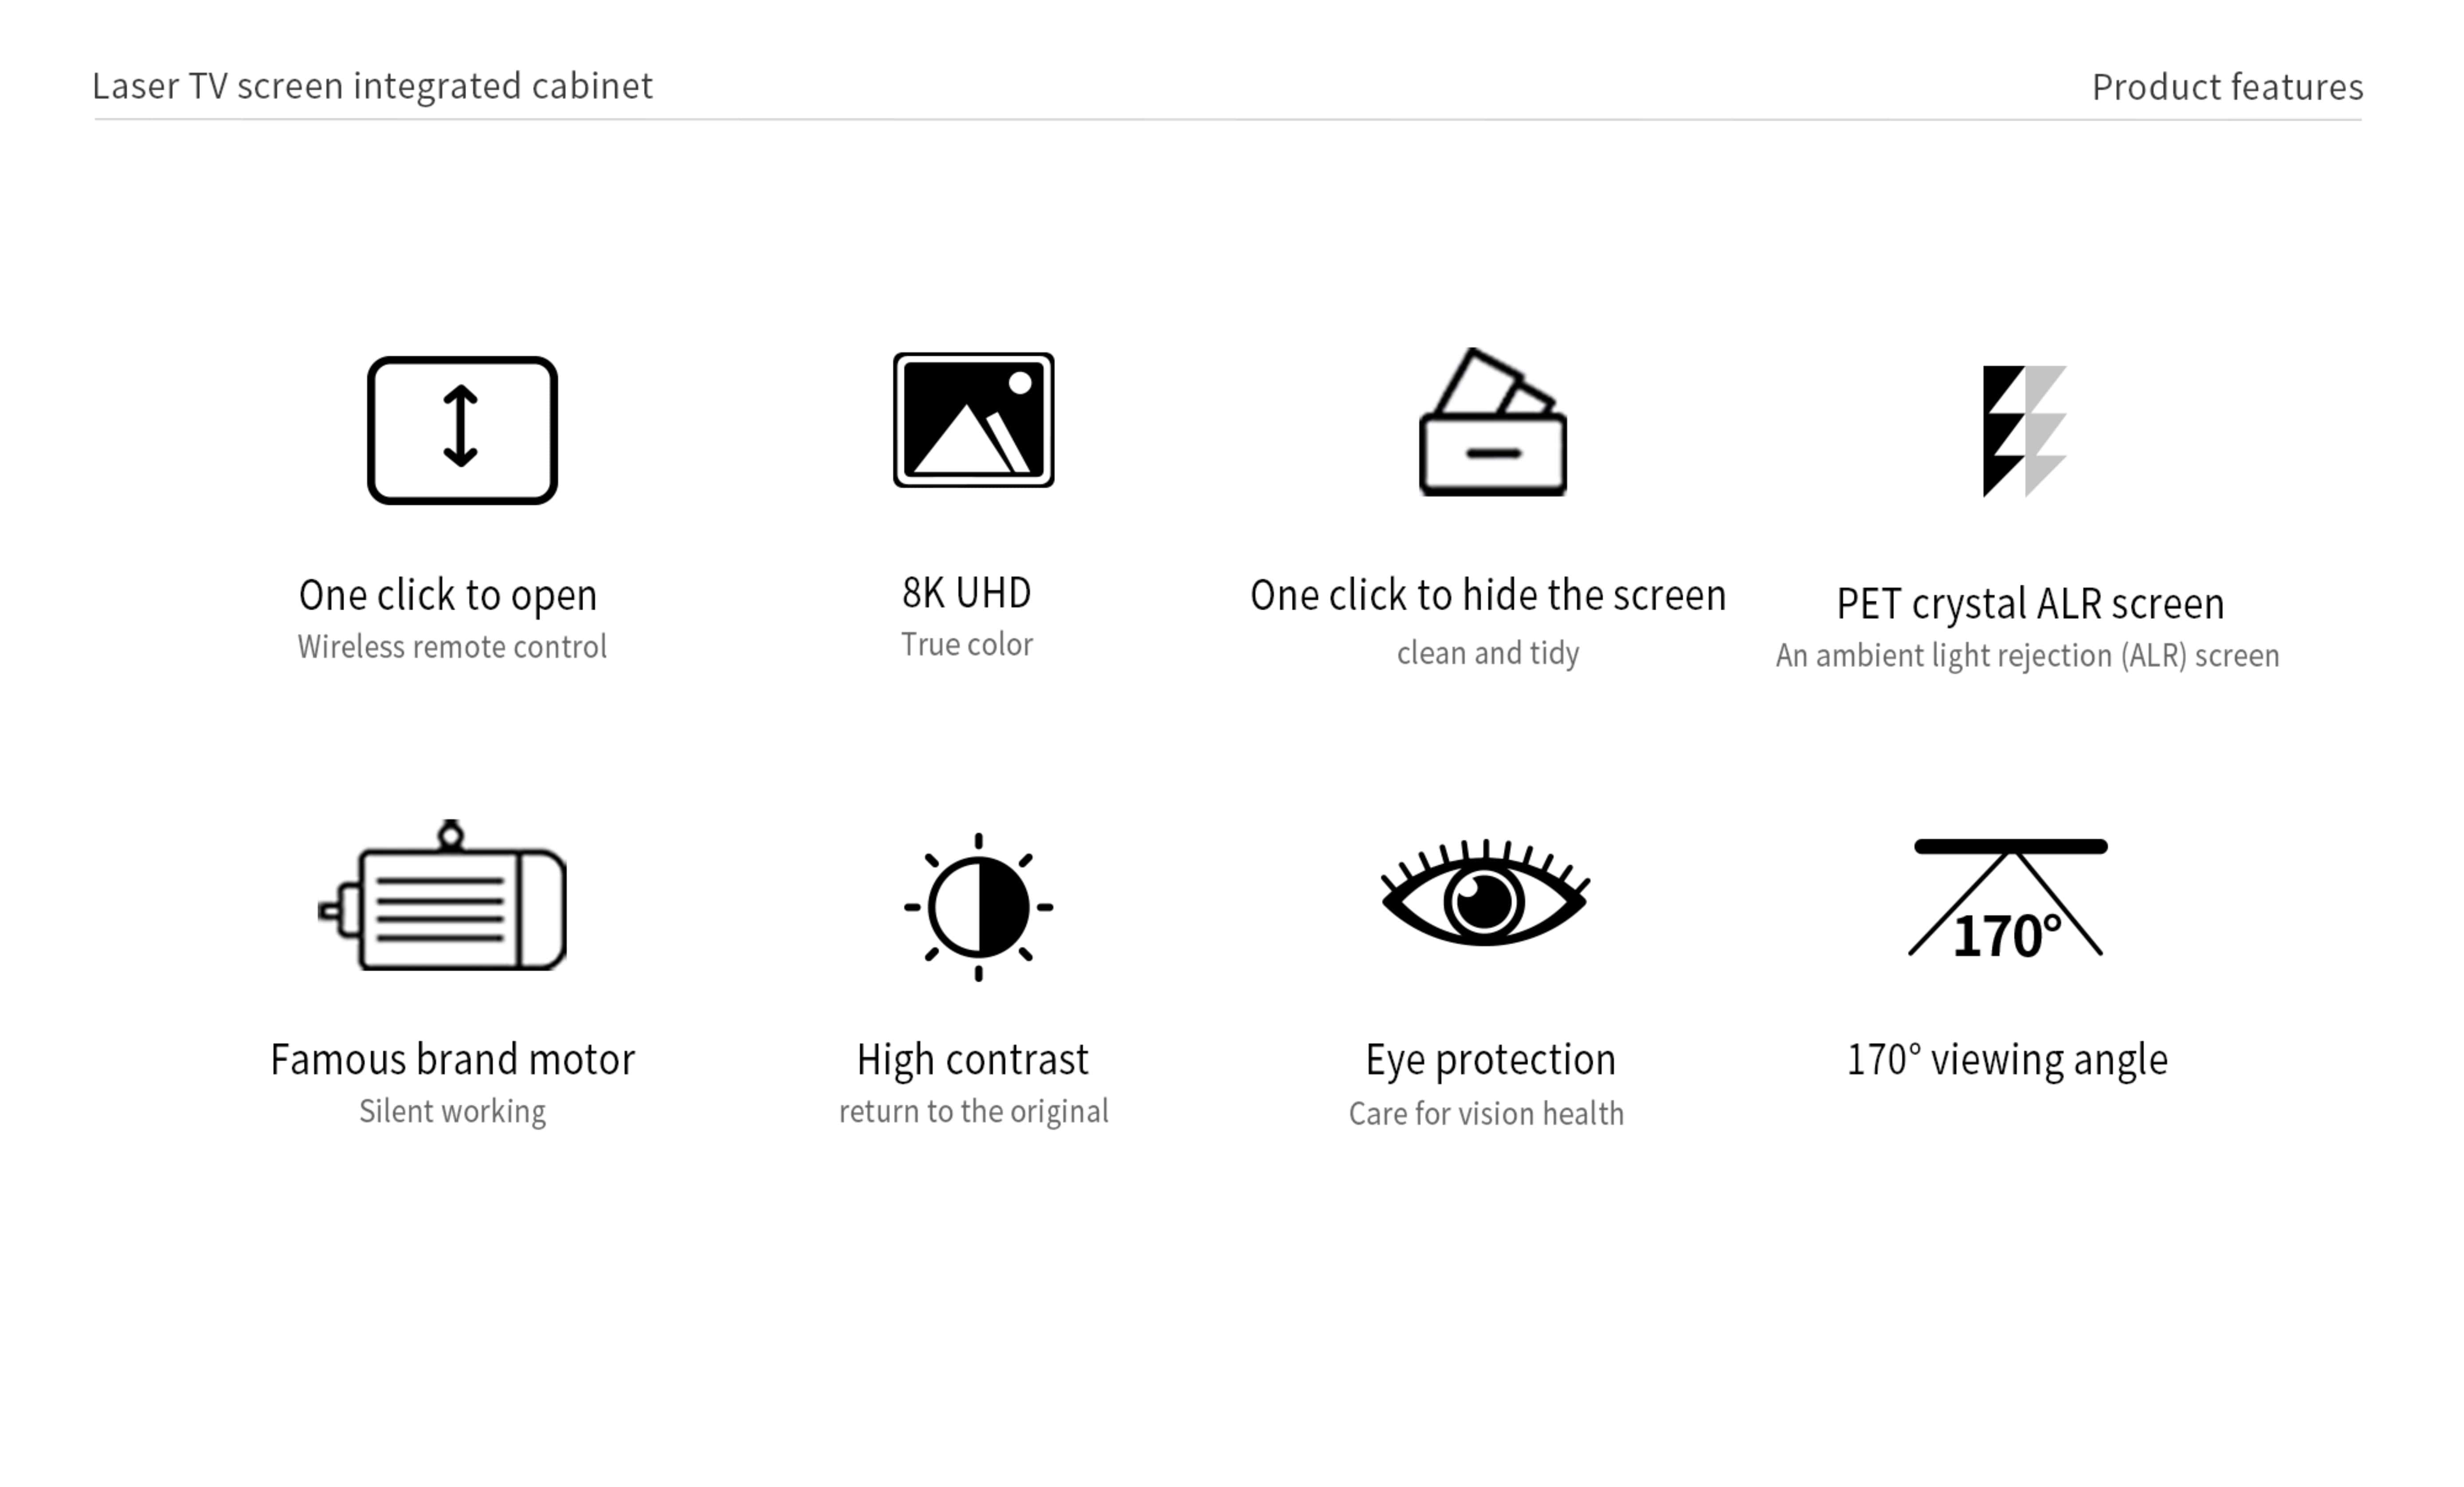Click the 'High contrast' heading
Screen dimensions: 2464x1487
point(972,1060)
